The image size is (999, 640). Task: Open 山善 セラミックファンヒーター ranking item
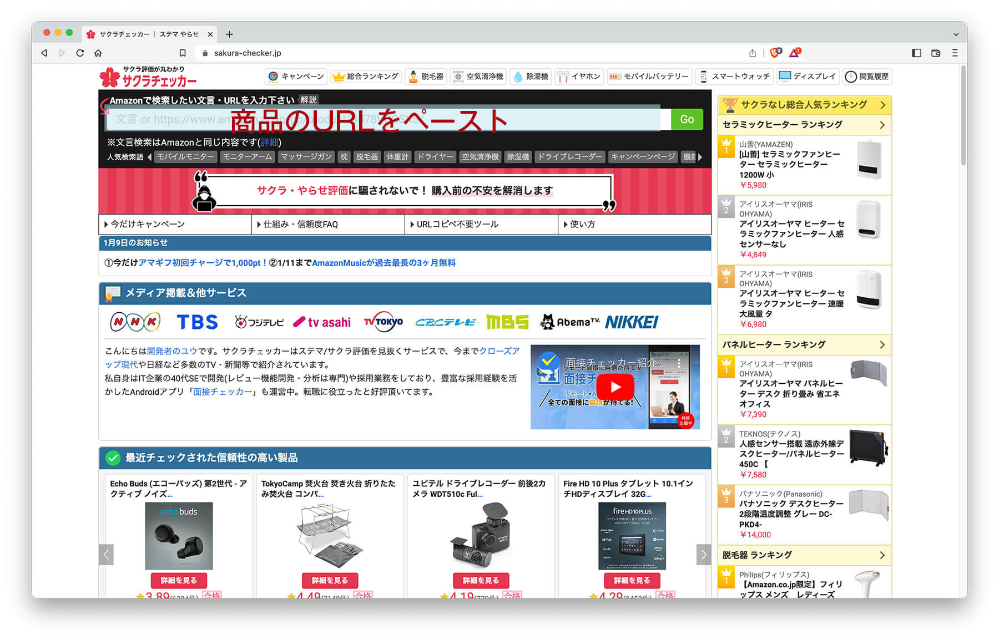[804, 165]
